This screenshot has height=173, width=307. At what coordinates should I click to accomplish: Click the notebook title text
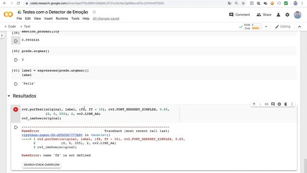(x=55, y=12)
